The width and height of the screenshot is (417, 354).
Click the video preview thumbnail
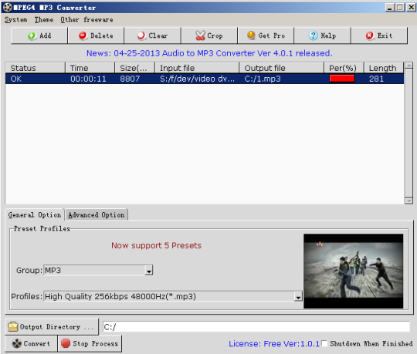(354, 271)
